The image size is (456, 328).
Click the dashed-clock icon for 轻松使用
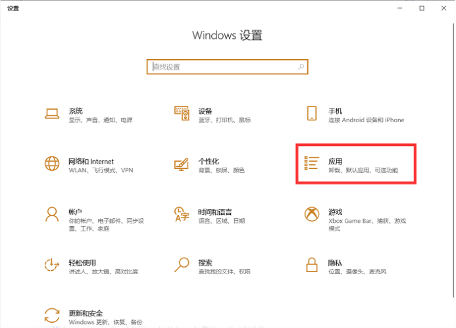(x=52, y=265)
